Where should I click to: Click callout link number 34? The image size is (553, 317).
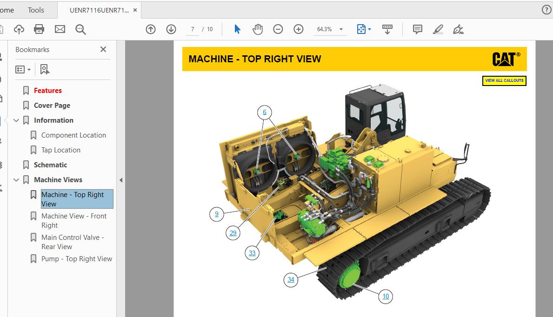click(x=291, y=280)
